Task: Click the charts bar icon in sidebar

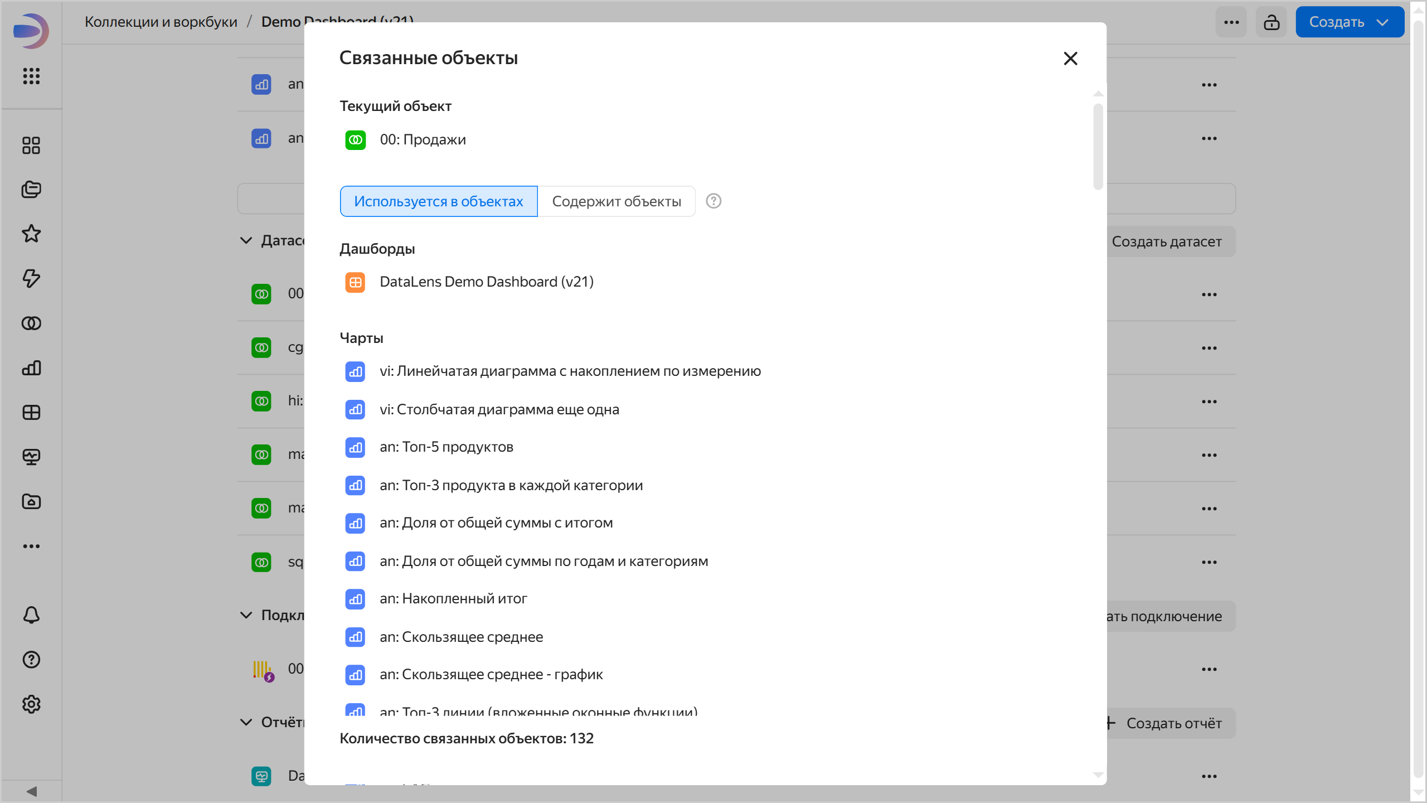Action: pyautogui.click(x=31, y=367)
